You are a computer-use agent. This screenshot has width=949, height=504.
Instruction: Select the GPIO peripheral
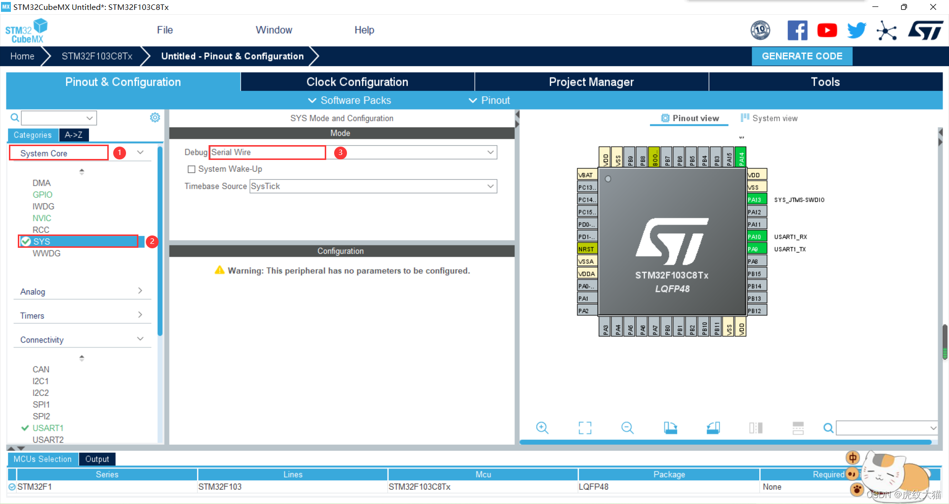43,194
